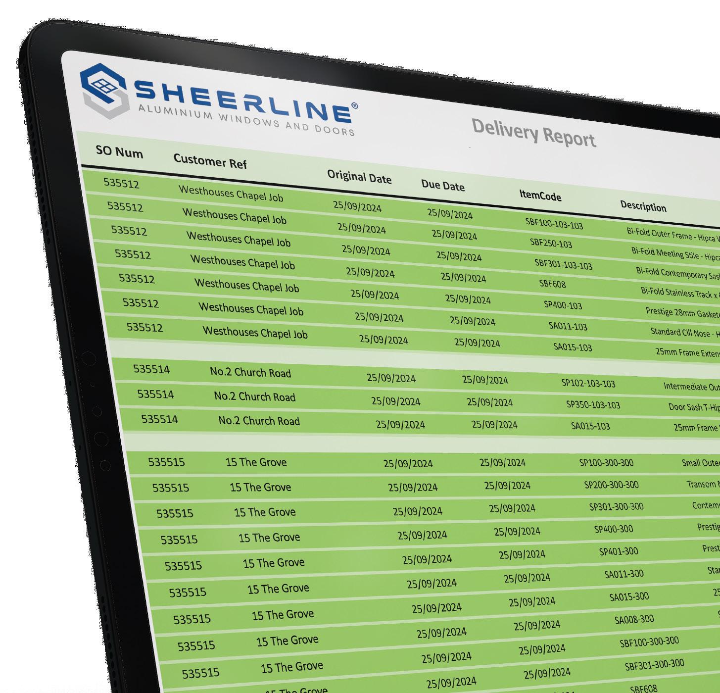Select the Delivery Report title

pyautogui.click(x=534, y=133)
